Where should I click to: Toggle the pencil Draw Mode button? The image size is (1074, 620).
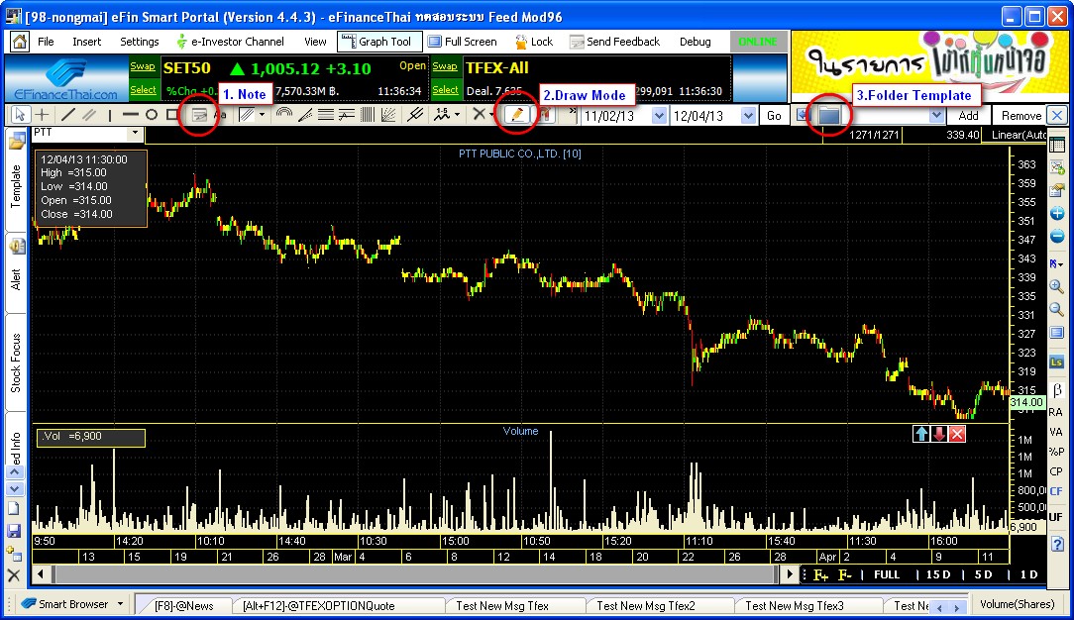click(517, 115)
